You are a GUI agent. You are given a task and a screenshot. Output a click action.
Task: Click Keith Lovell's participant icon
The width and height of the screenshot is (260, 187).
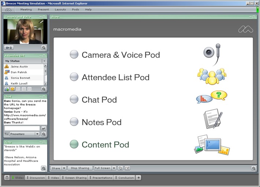(x=7, y=83)
